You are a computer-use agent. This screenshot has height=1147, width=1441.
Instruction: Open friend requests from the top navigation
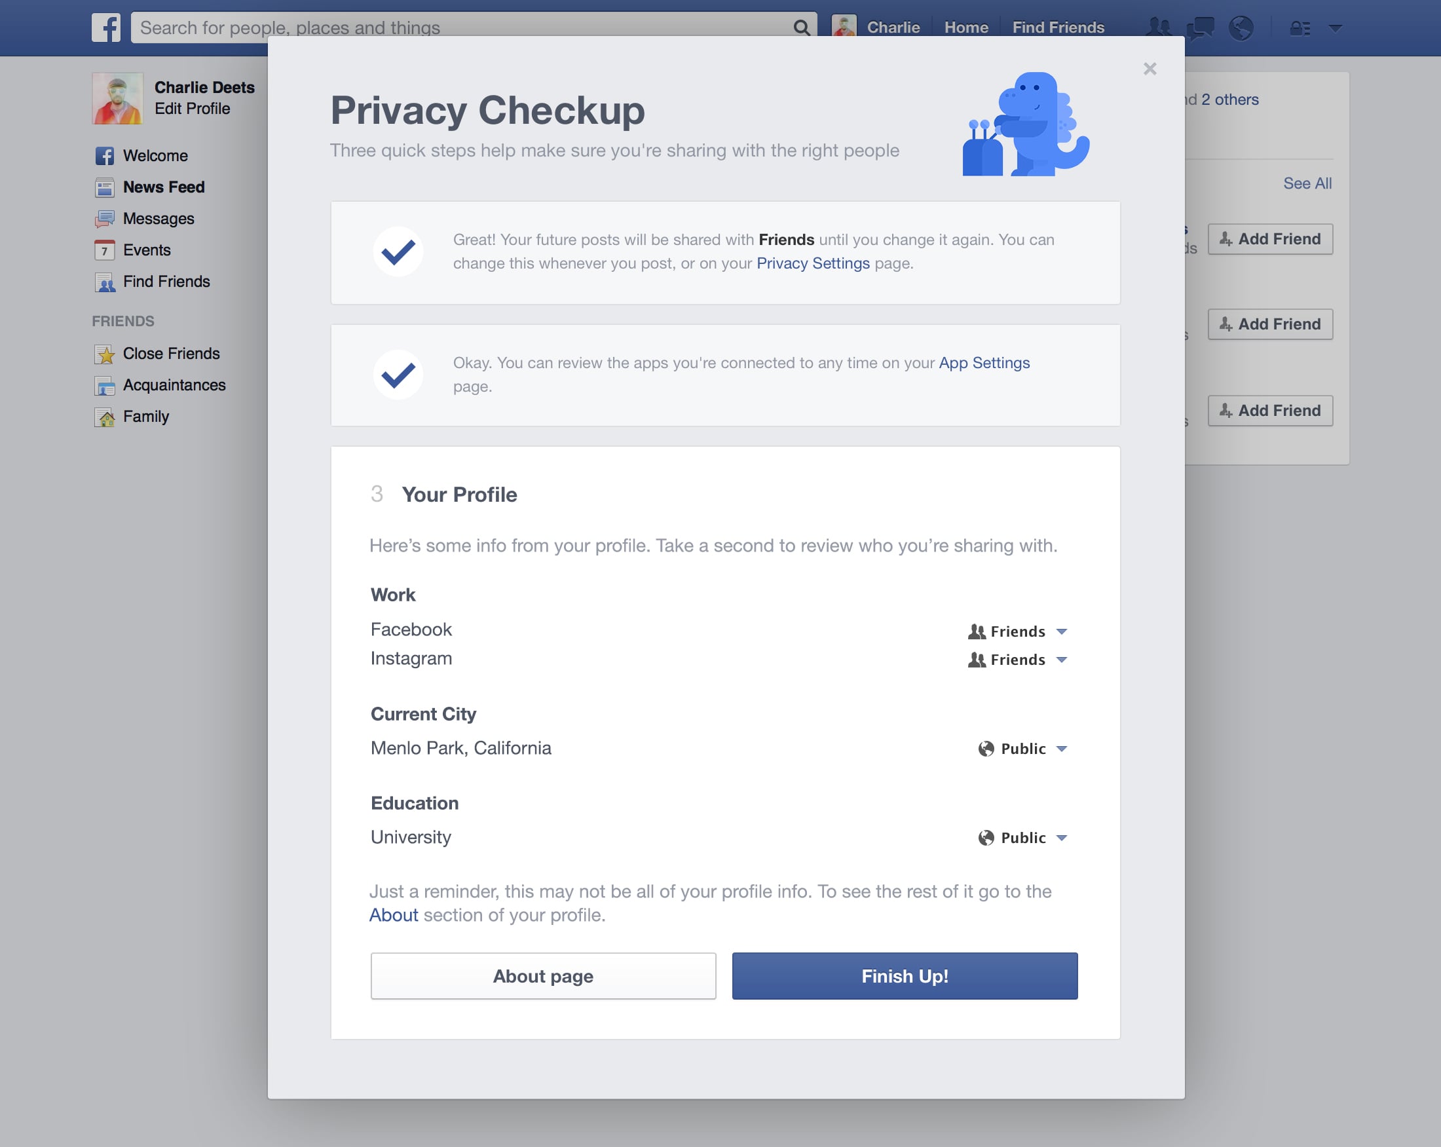coord(1159,28)
